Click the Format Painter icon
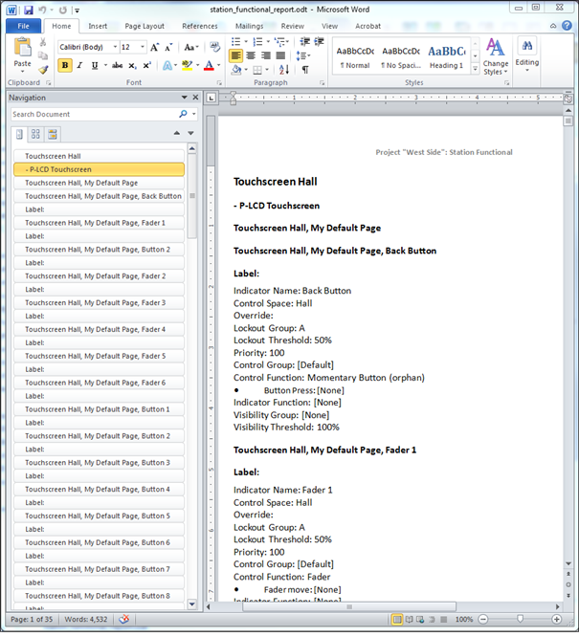579x637 pixels. pos(43,70)
